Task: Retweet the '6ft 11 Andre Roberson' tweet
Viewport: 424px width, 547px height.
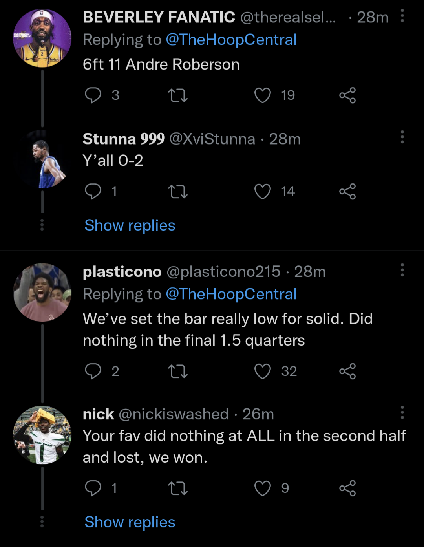Action: tap(178, 95)
